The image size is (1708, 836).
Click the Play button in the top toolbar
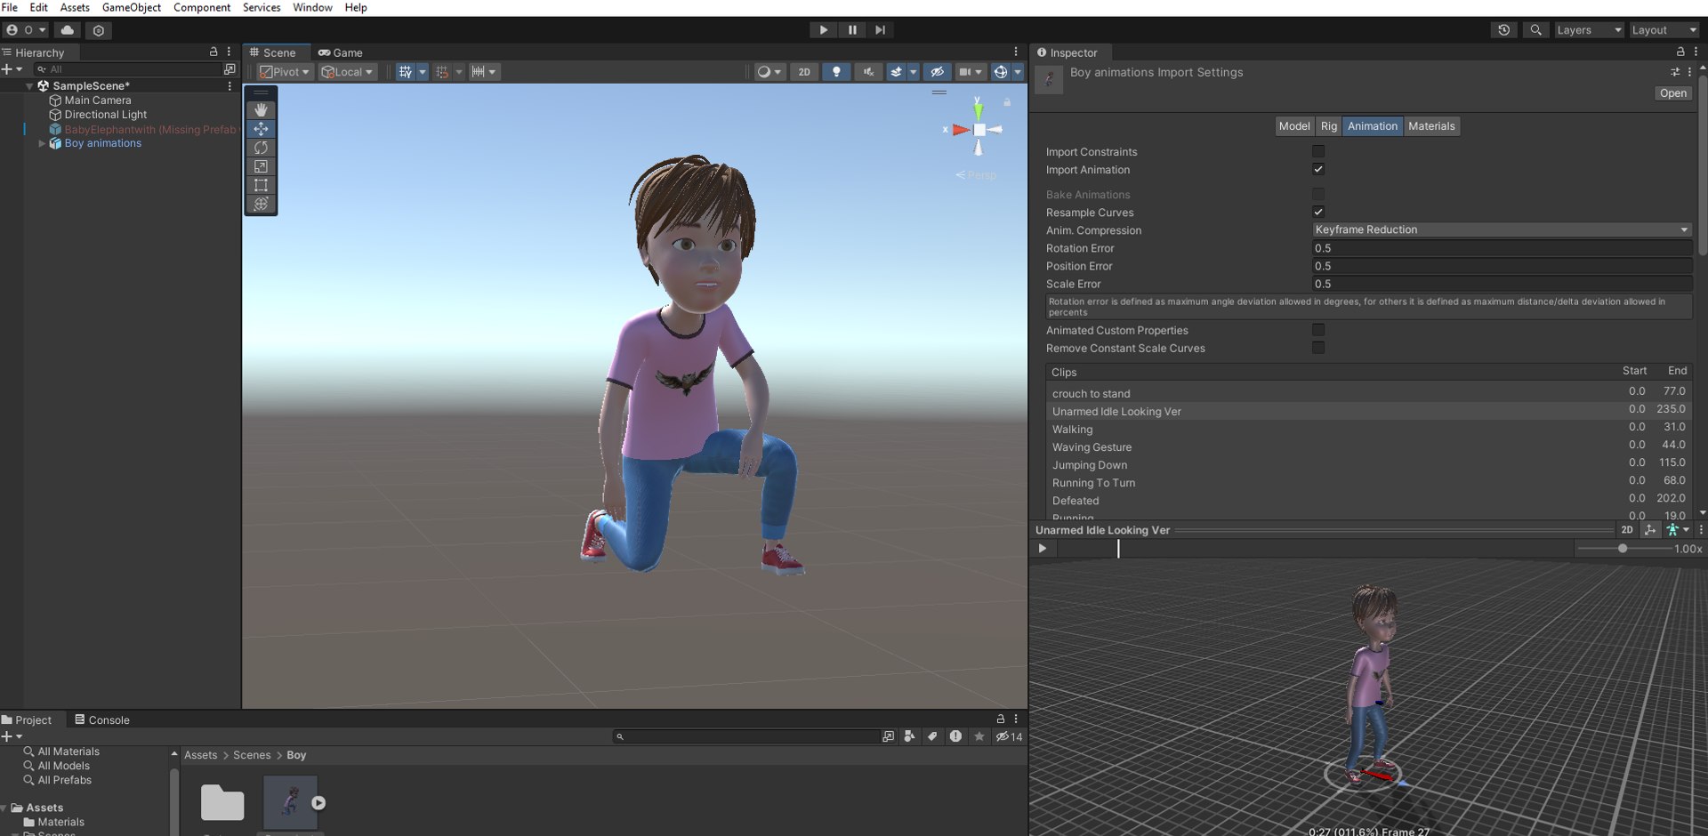coord(823,30)
